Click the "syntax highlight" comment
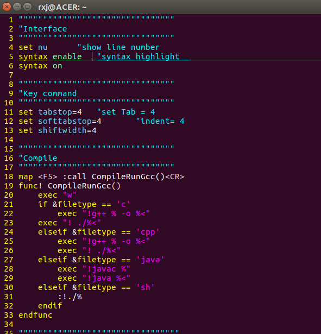321x334 pixels. click(x=138, y=56)
